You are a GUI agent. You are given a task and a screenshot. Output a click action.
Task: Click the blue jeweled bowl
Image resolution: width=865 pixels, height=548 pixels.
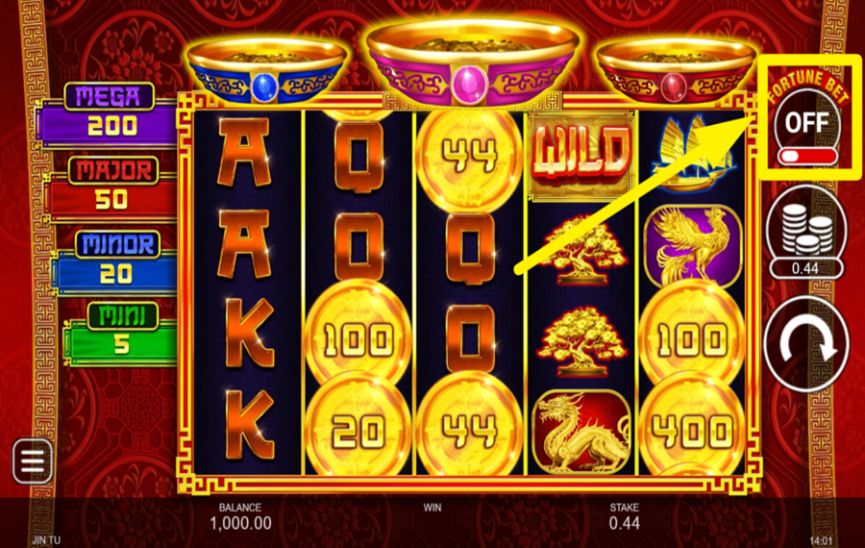267,70
